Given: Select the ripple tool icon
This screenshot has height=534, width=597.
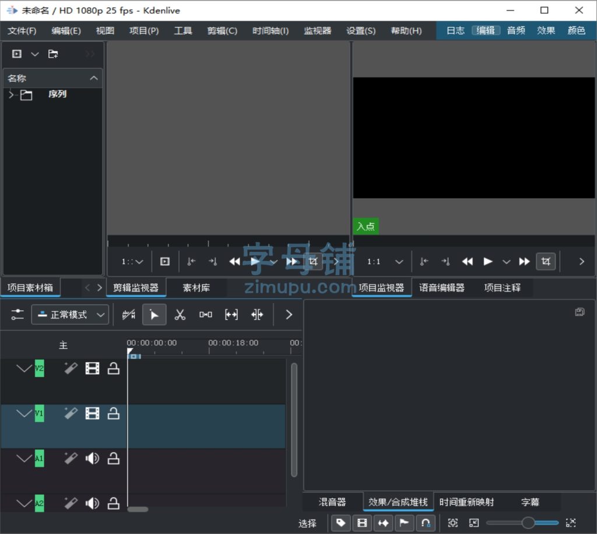Looking at the screenshot, I should tap(257, 315).
